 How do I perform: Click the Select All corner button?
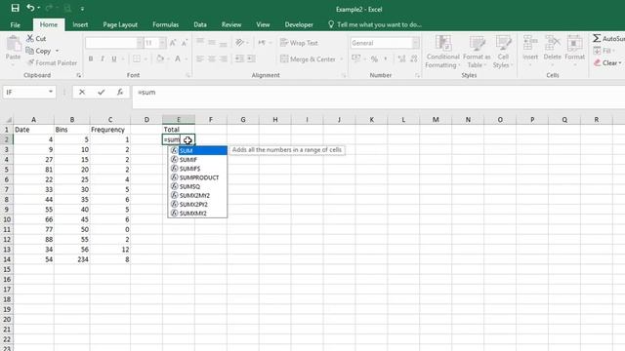click(x=7, y=119)
